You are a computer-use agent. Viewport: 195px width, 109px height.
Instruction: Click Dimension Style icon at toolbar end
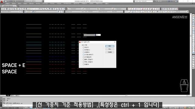tap(187, 12)
